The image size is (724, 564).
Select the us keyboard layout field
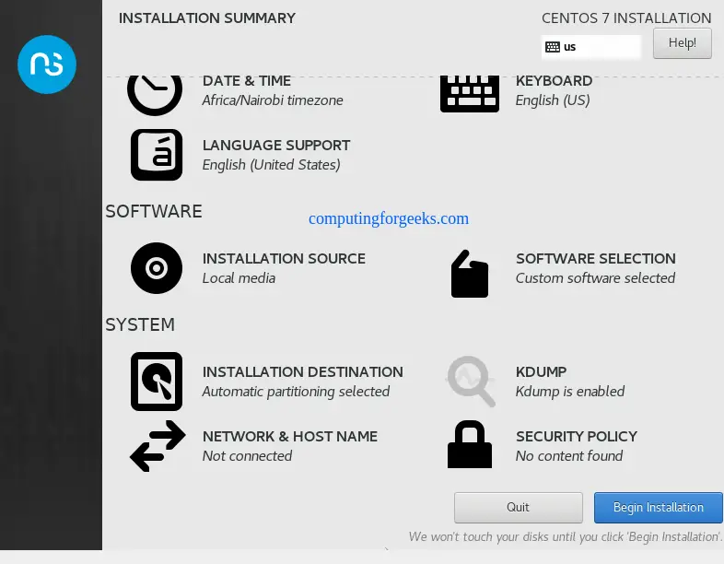coord(591,47)
